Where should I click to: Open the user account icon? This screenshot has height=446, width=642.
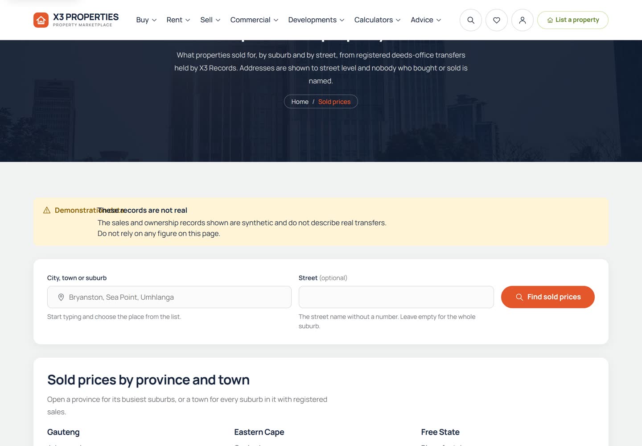pyautogui.click(x=523, y=20)
